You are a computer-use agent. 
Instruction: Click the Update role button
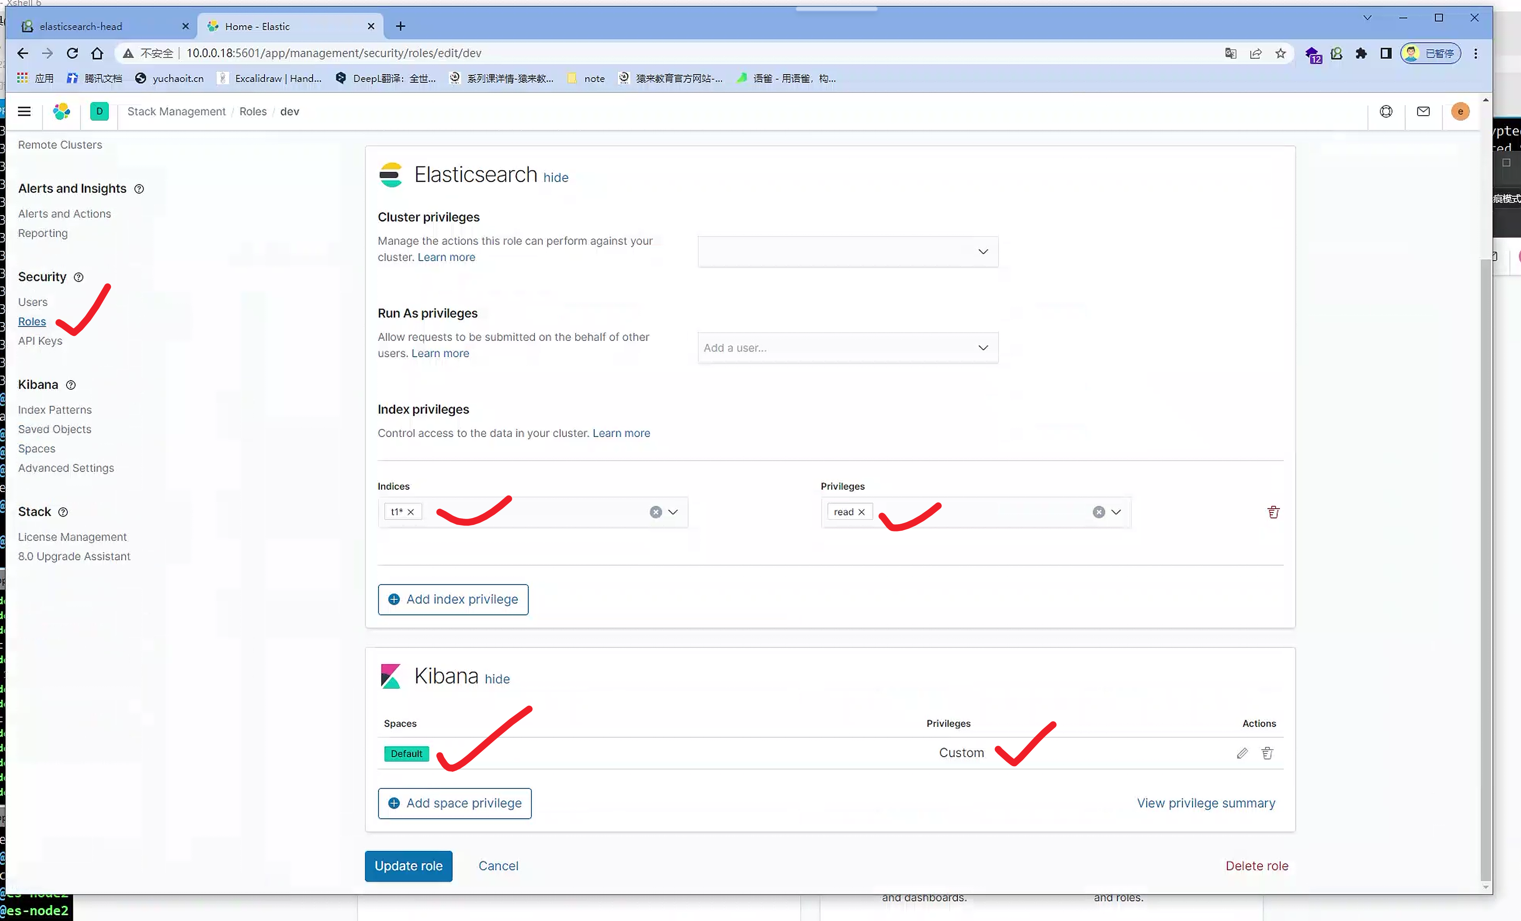408,866
